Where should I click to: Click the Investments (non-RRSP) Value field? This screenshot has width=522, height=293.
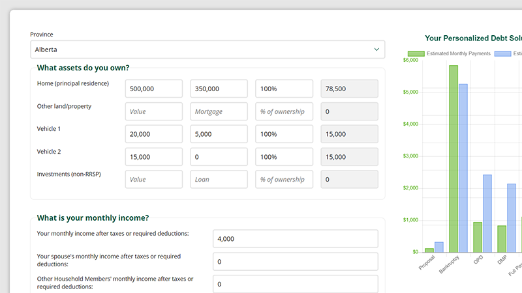tap(153, 180)
